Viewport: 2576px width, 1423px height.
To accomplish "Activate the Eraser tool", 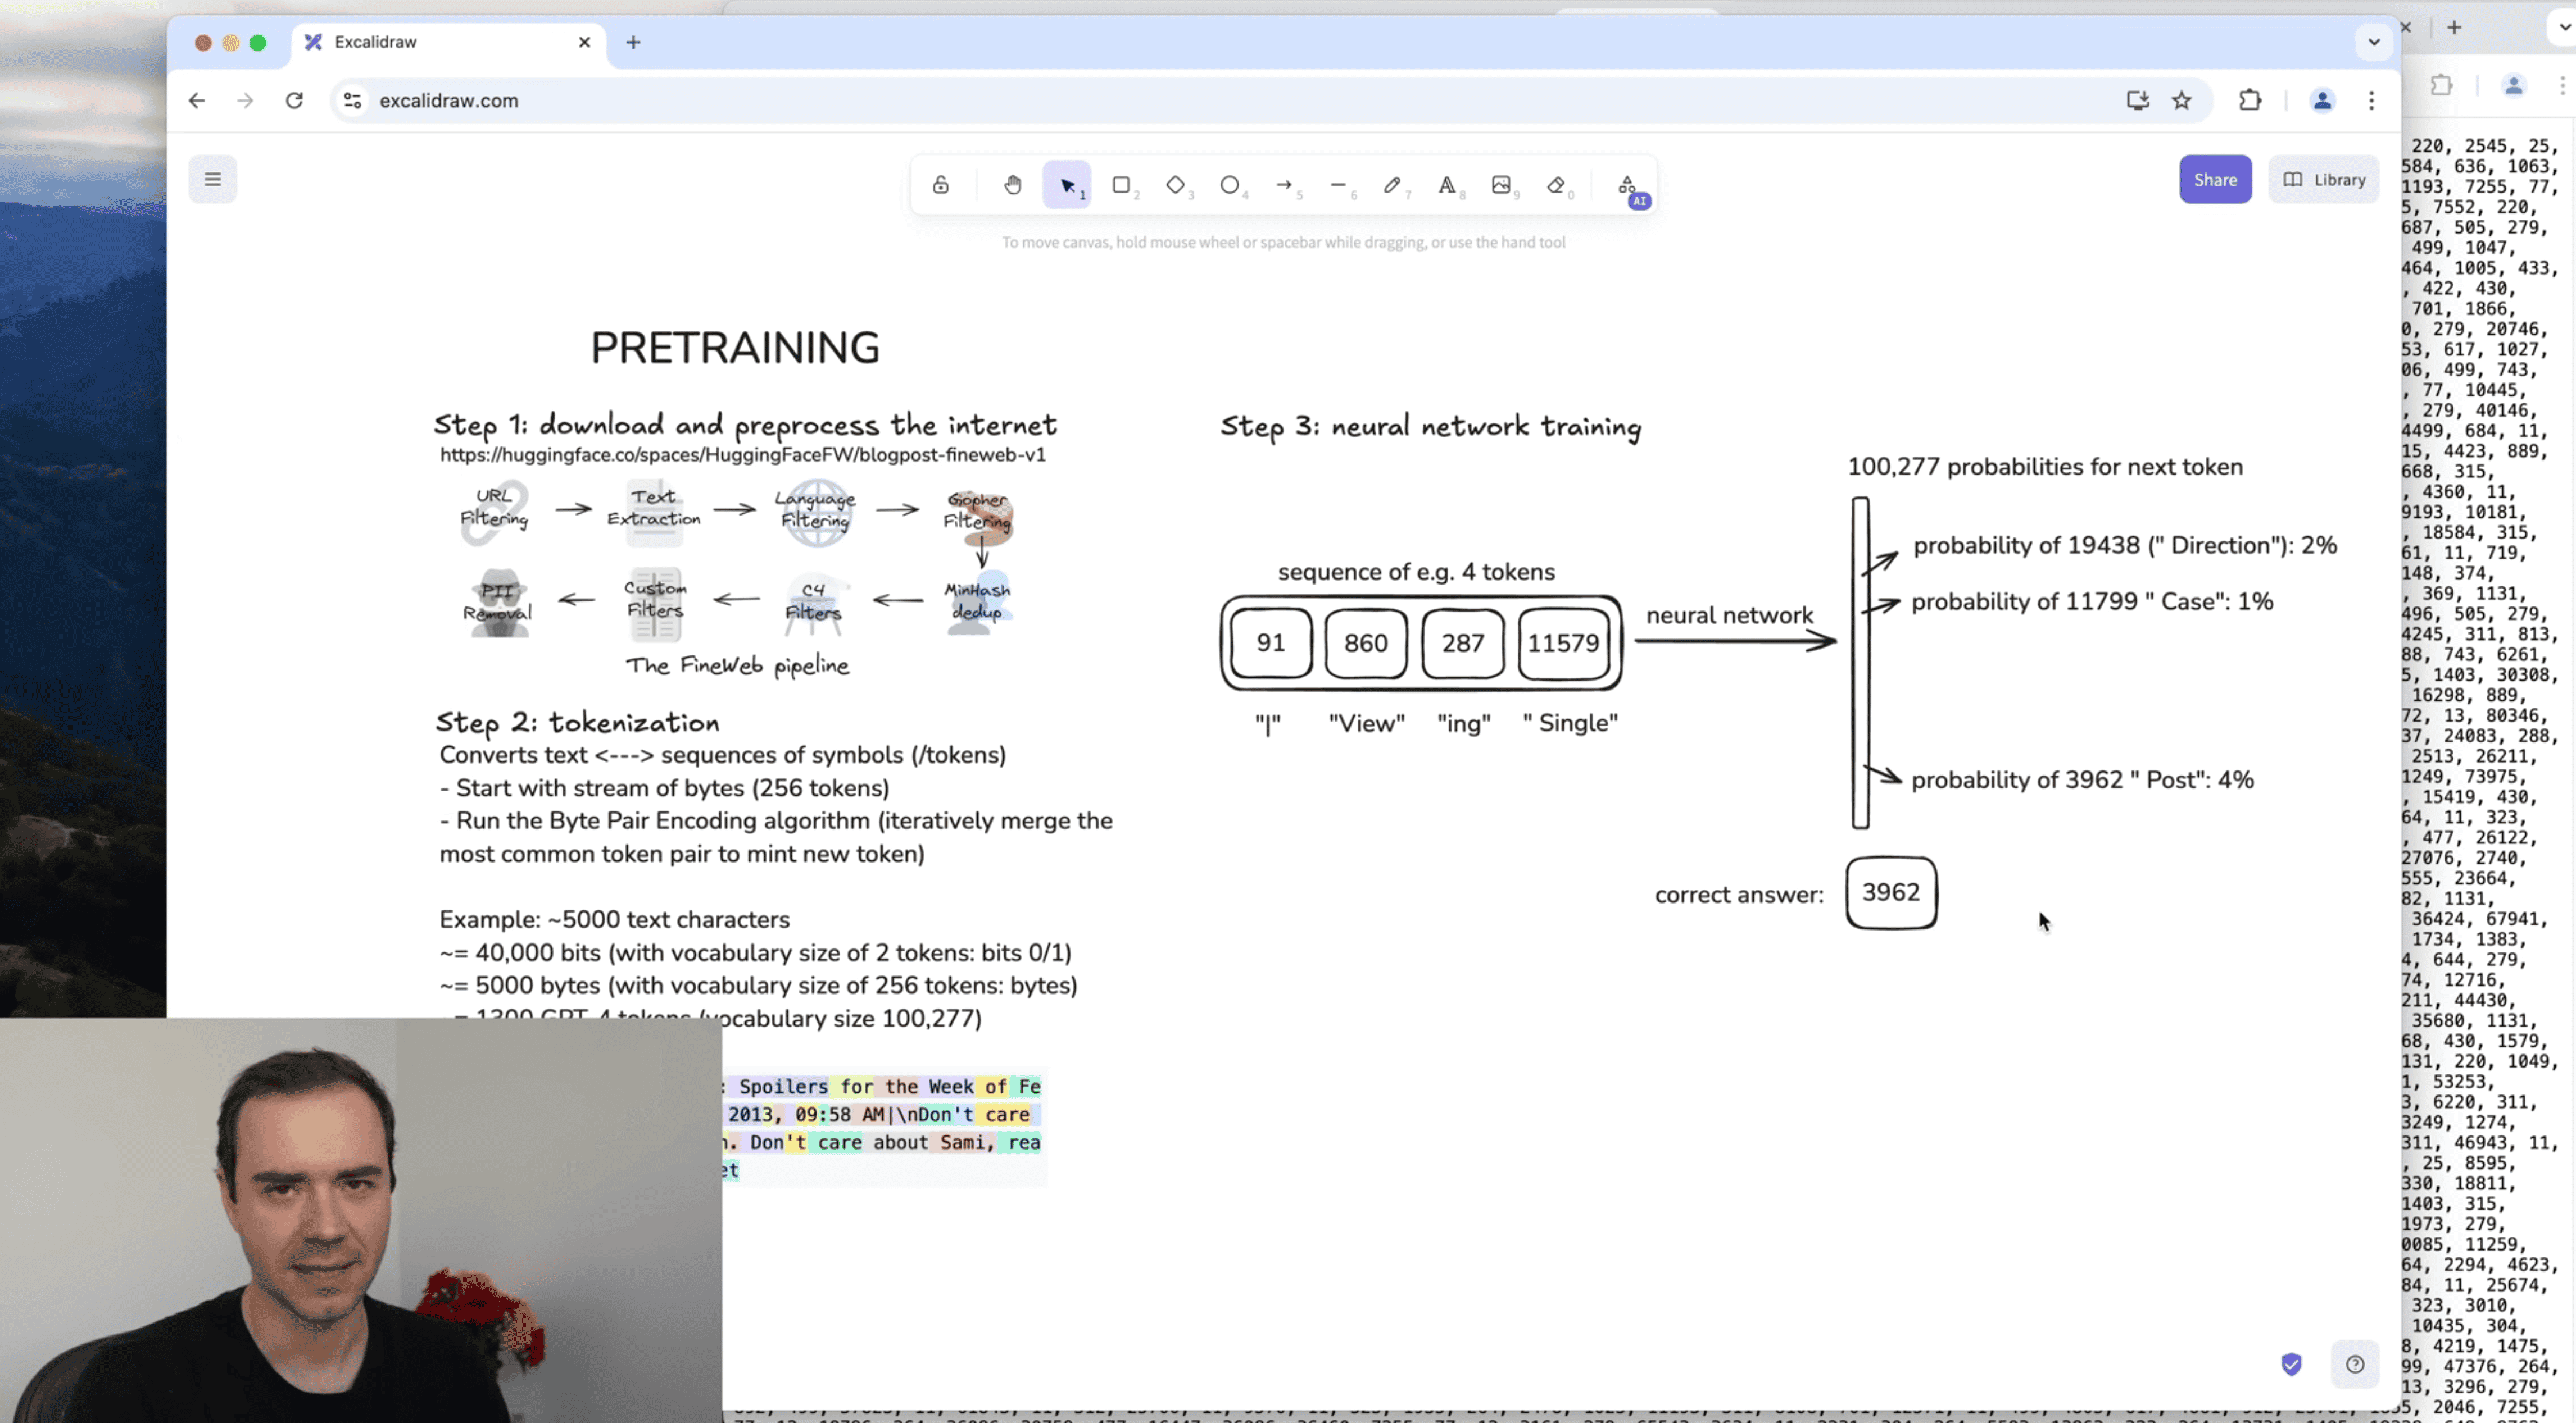I will [1555, 185].
